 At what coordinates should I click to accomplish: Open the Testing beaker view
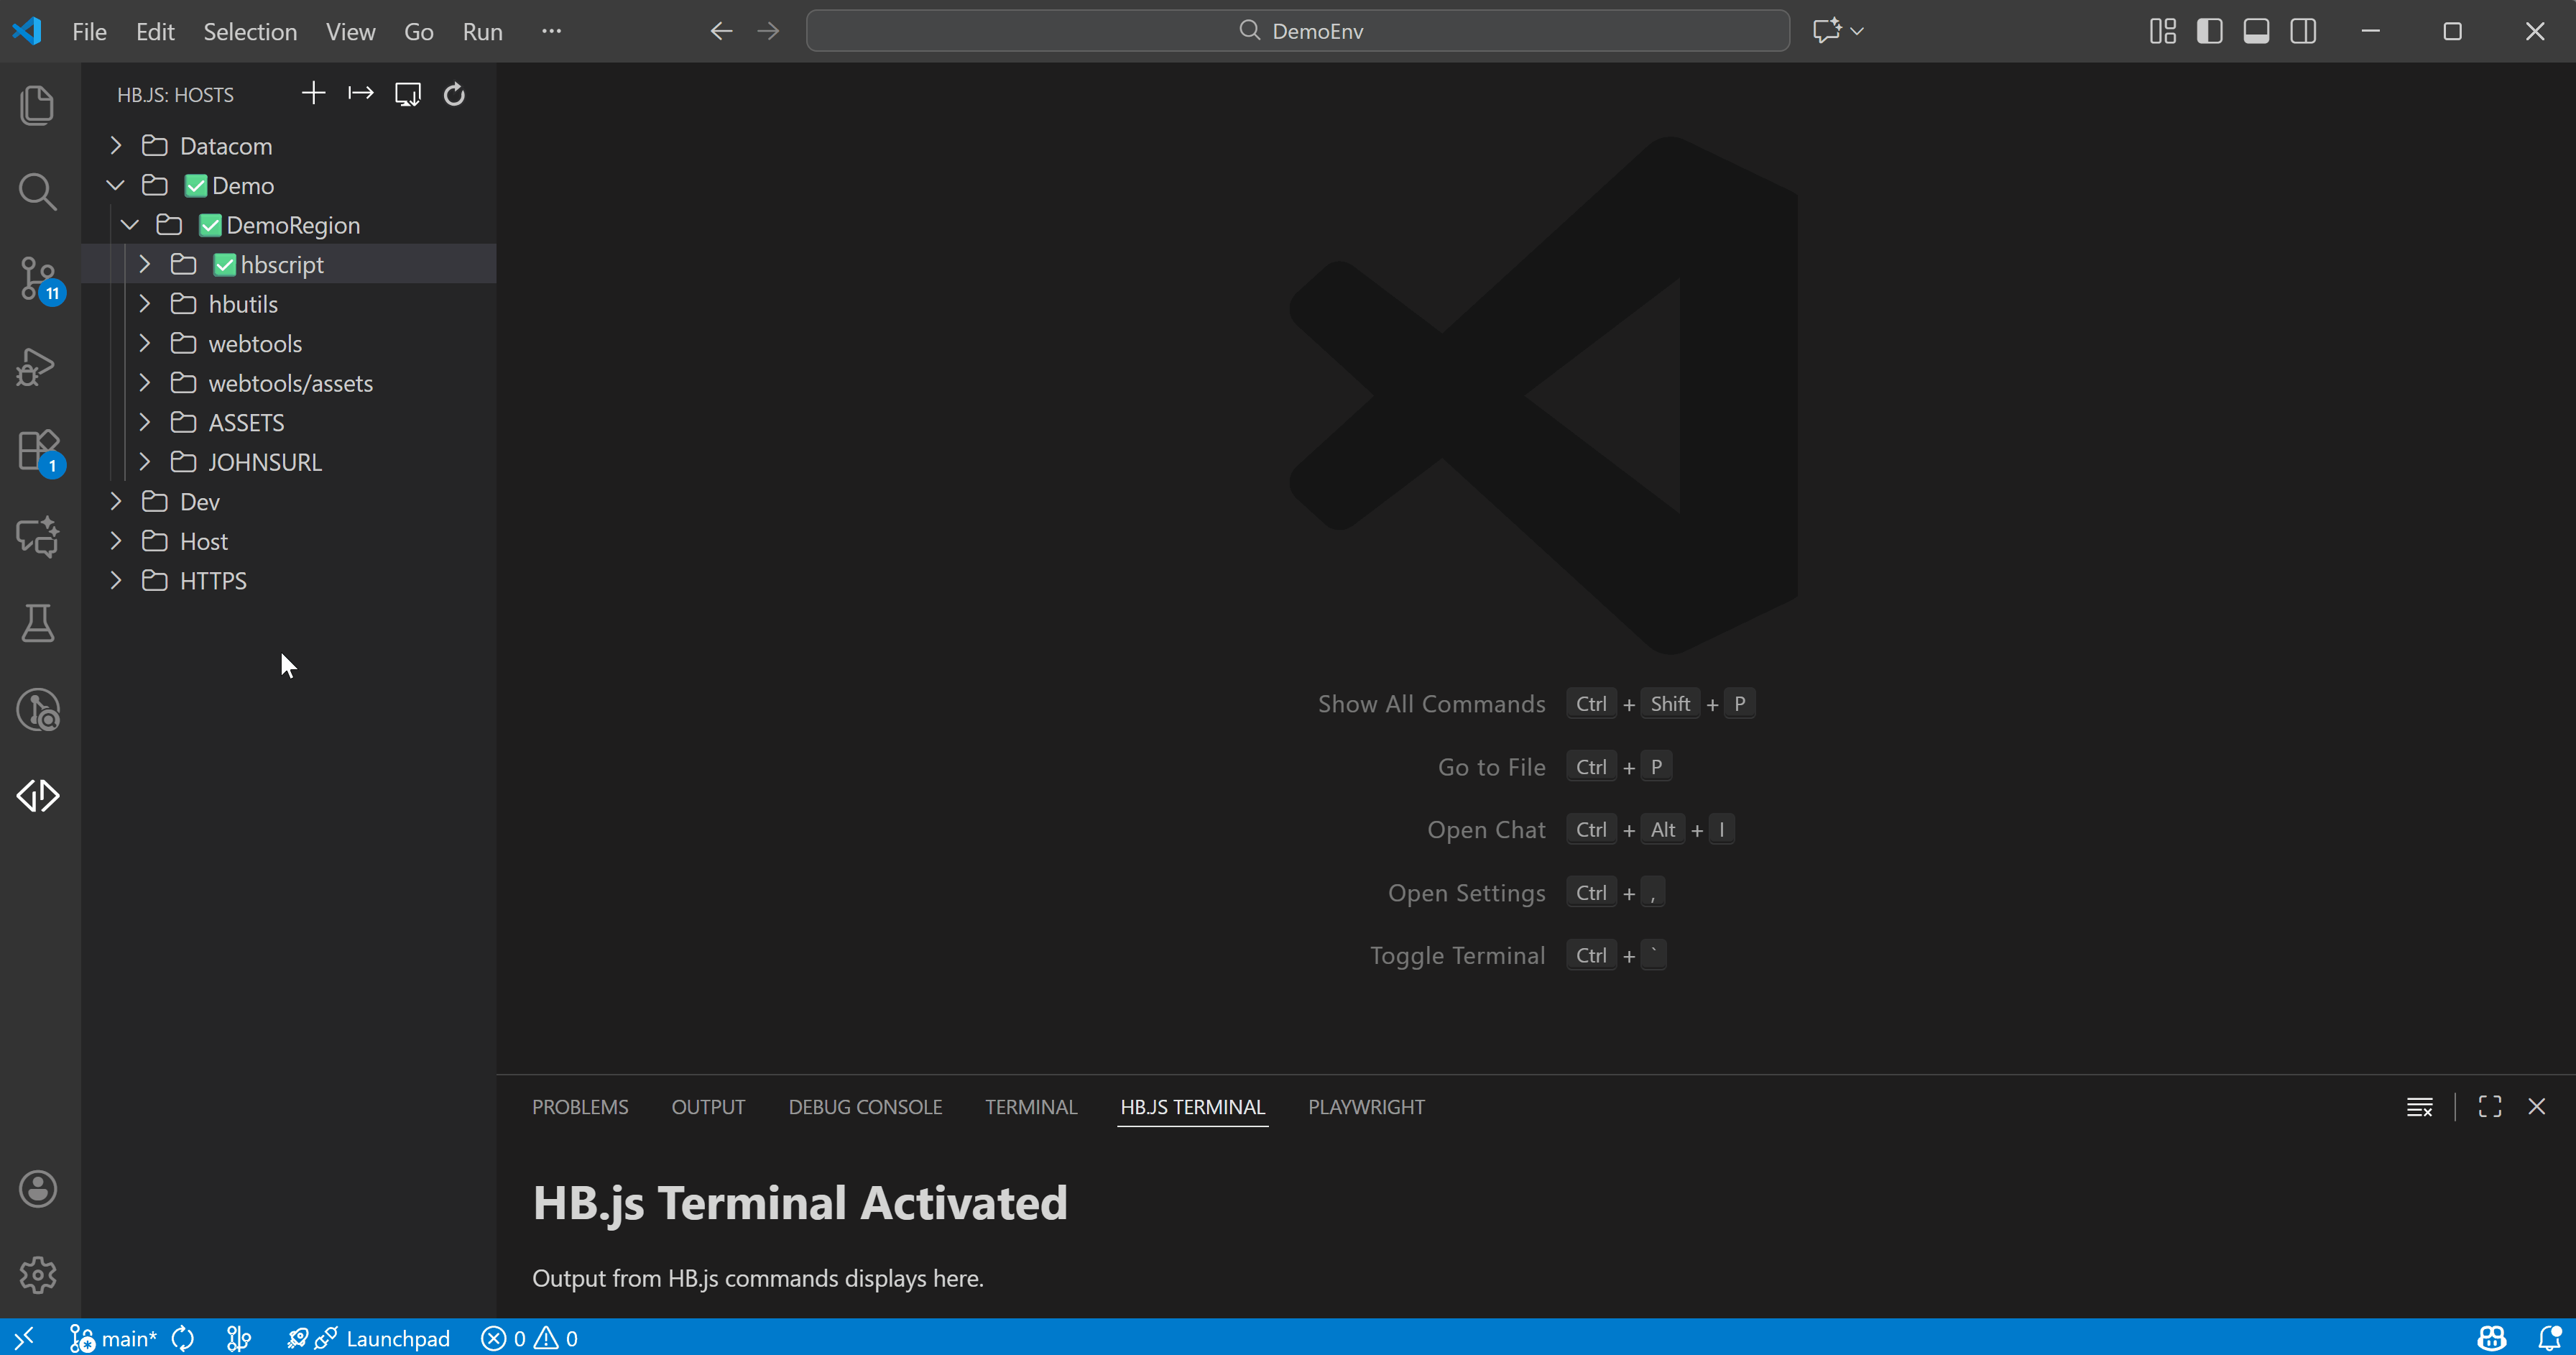coord(37,623)
